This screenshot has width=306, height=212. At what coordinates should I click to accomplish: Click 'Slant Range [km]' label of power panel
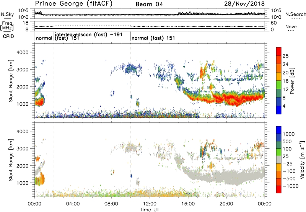[11, 81]
